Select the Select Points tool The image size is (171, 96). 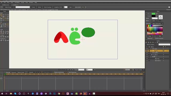pos(1,15)
